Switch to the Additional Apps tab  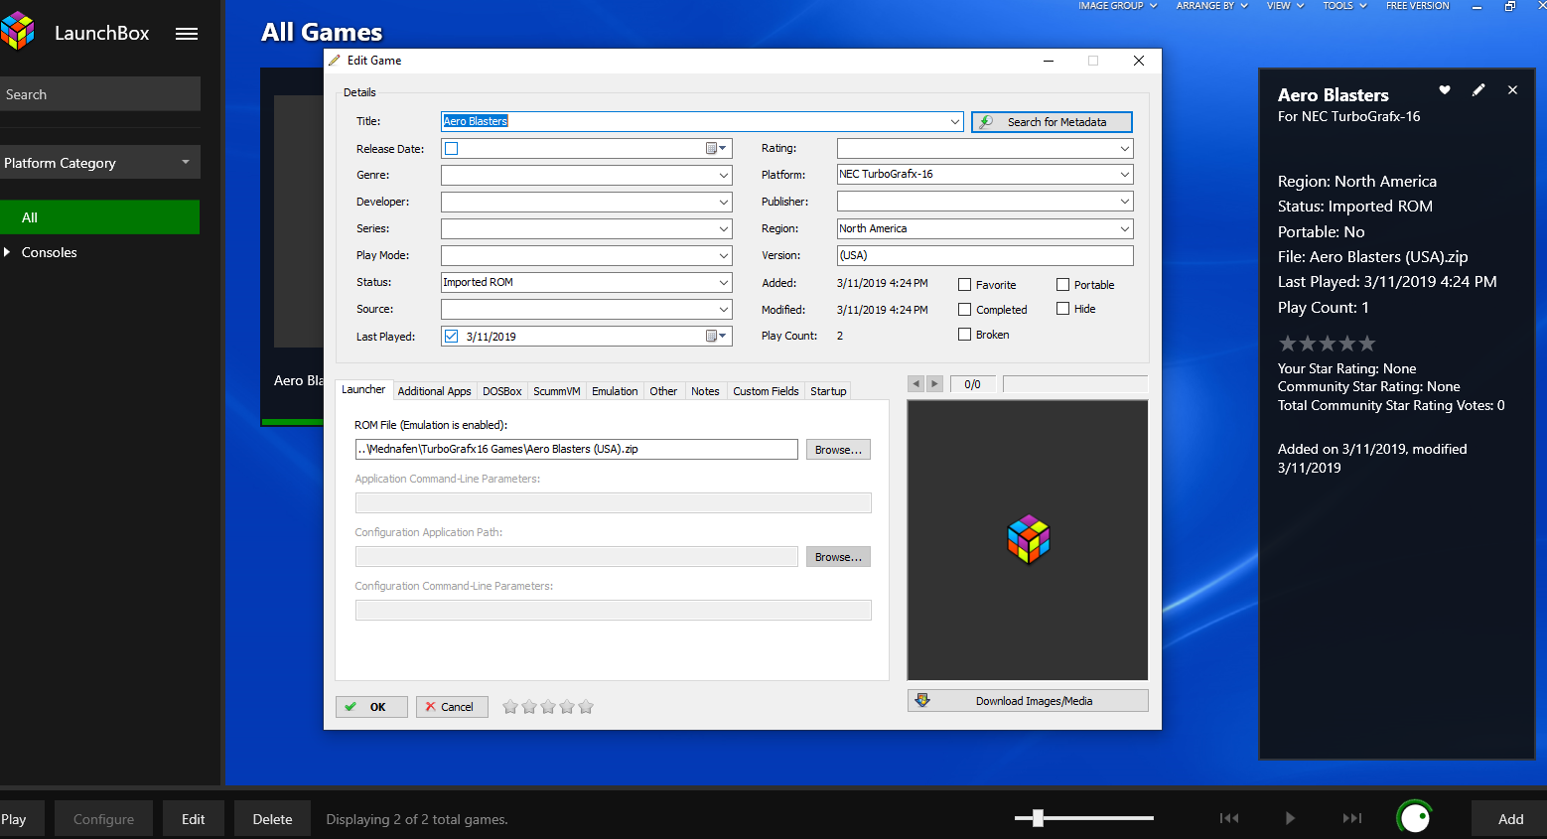(434, 391)
